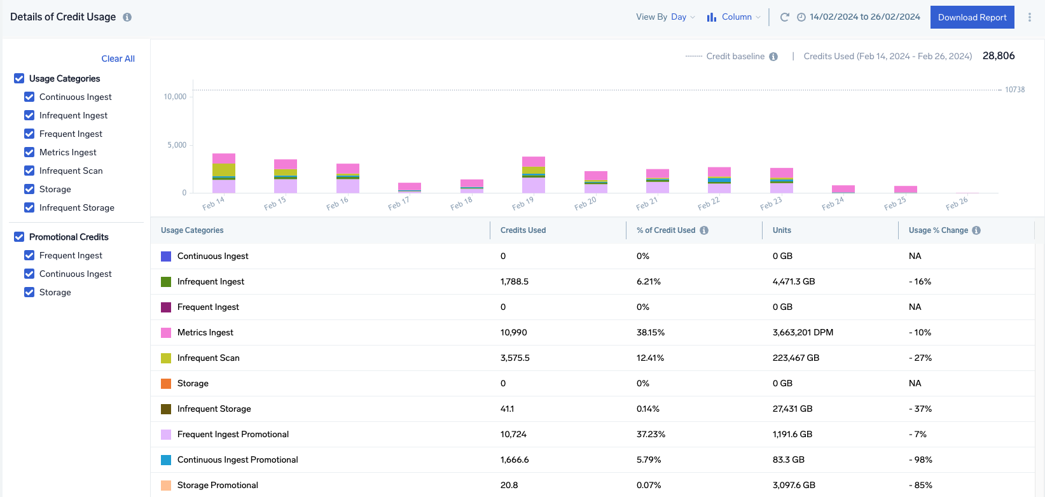The height and width of the screenshot is (497, 1045).
Task: Click info icon next to % of Credit Used
Action: (x=704, y=230)
